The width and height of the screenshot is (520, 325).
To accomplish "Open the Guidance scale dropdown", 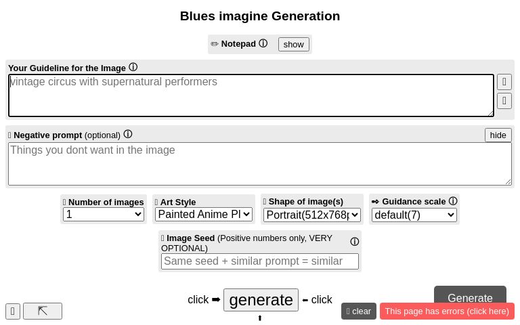I will click(x=414, y=215).
